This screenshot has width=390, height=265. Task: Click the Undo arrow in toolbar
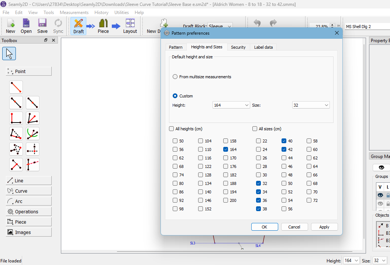click(x=257, y=23)
